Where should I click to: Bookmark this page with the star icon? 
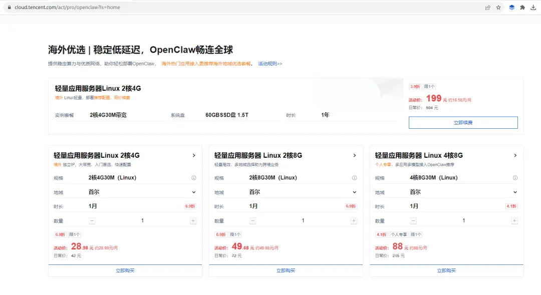tap(498, 7)
